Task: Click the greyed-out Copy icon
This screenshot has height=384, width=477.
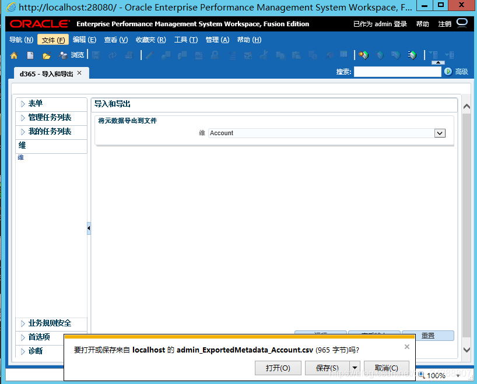Action: click(280, 55)
